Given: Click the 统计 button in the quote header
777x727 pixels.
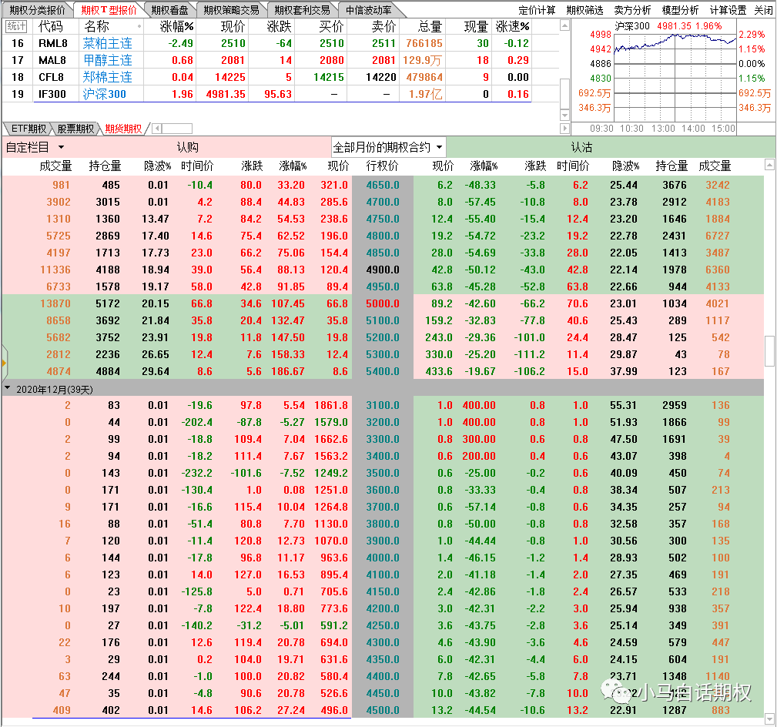Looking at the screenshot, I should pos(16,26).
